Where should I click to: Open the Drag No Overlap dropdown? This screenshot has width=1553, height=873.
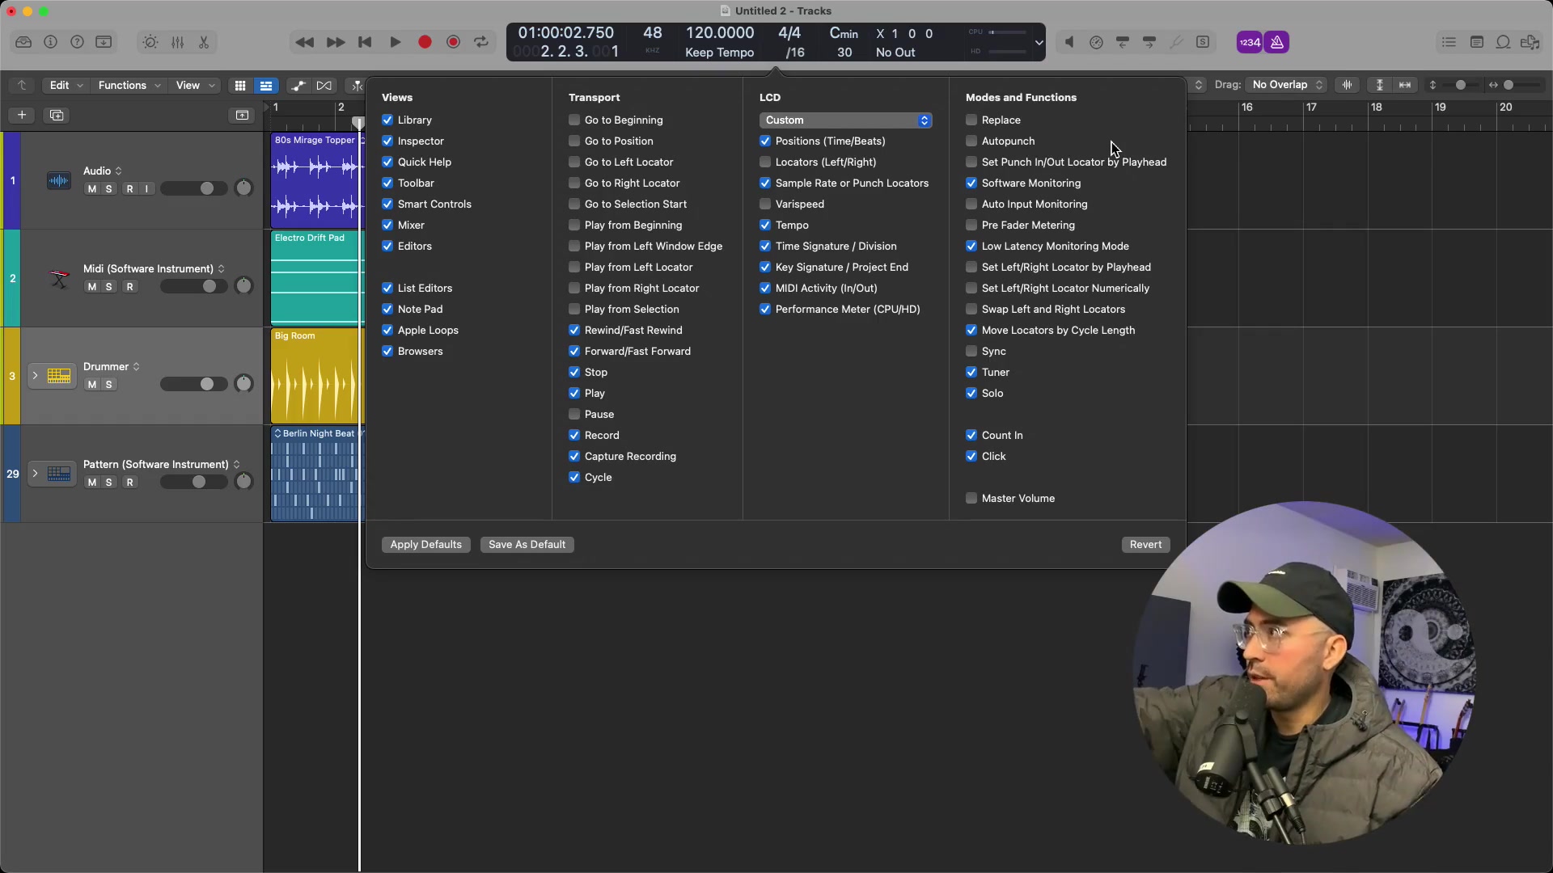point(1287,85)
